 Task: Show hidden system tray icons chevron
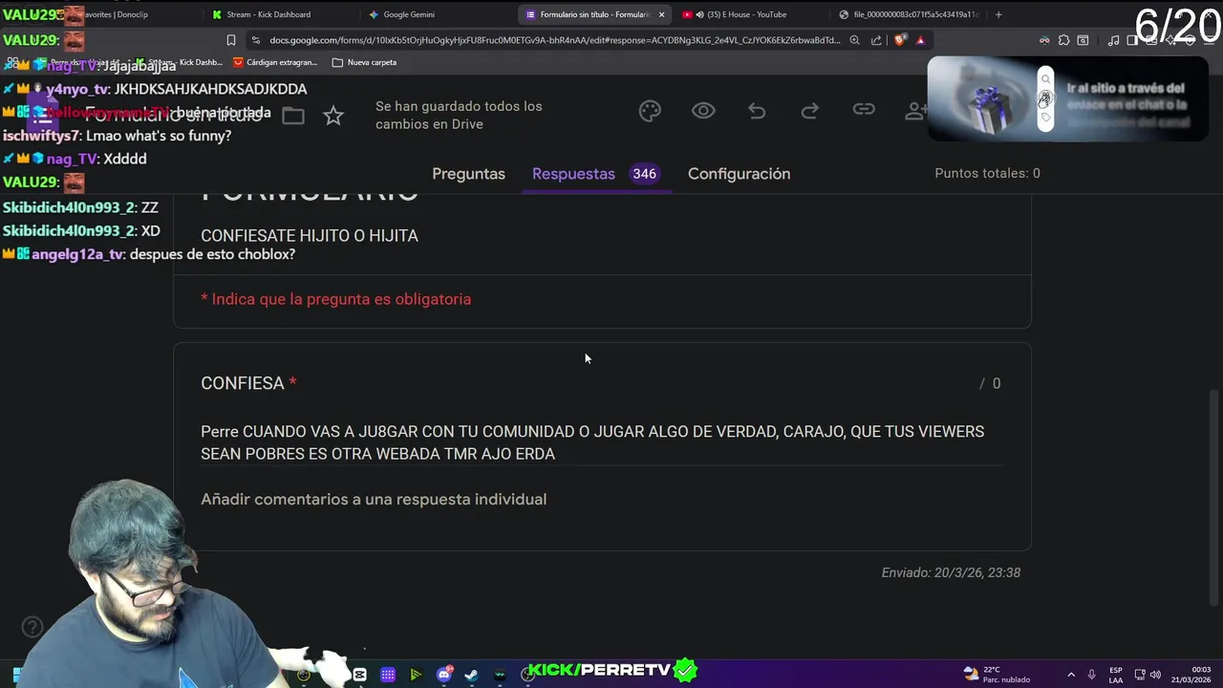[1070, 675]
